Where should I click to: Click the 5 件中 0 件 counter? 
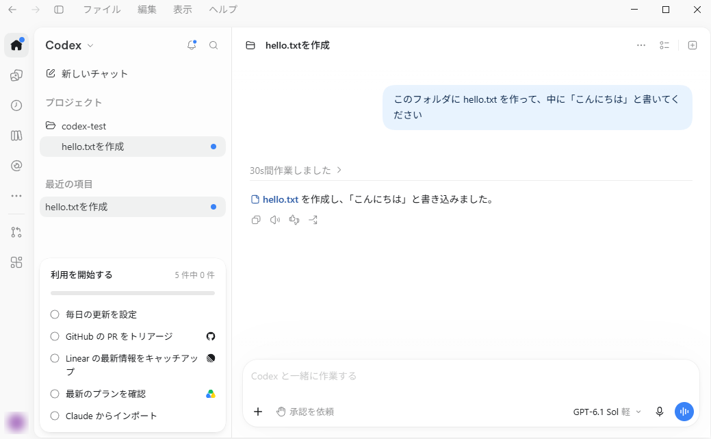pos(194,275)
